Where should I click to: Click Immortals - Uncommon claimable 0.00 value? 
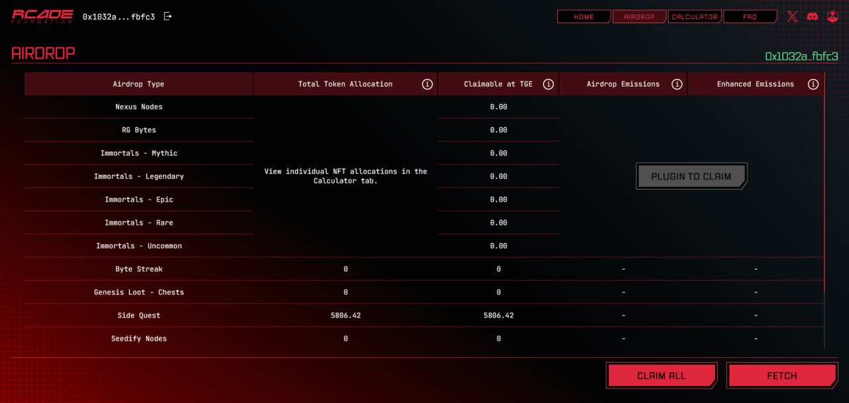click(498, 246)
